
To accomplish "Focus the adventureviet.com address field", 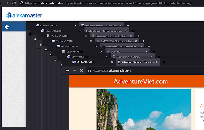I will (145, 71).
